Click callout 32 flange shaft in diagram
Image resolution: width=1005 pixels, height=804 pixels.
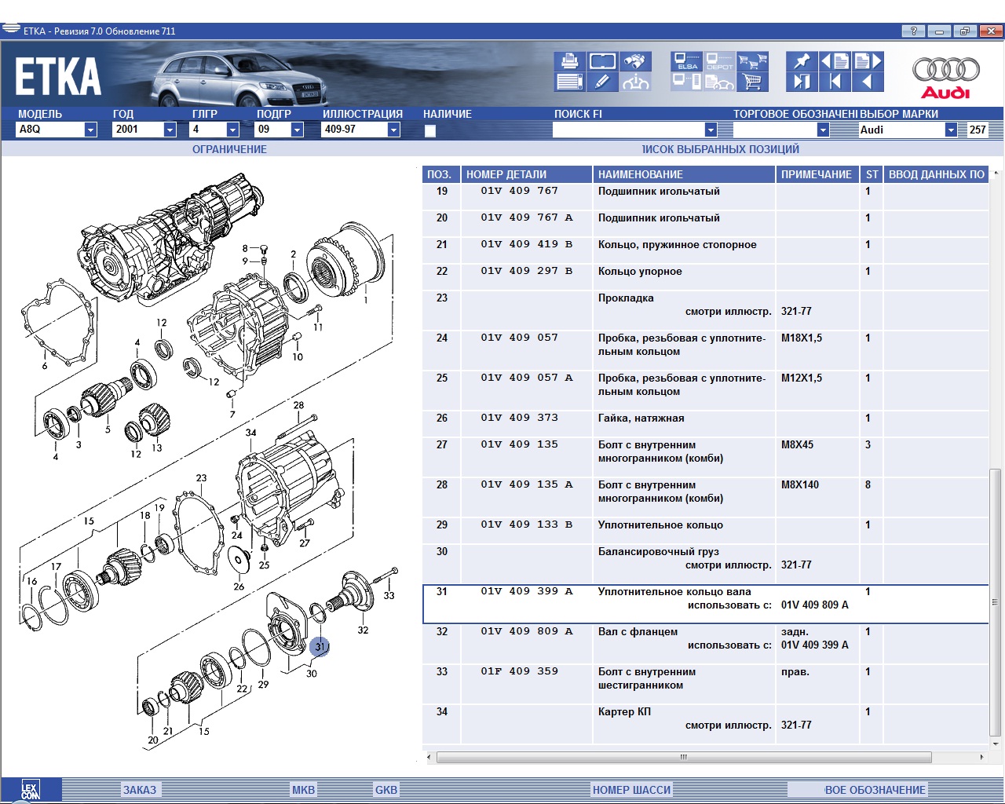point(363,630)
